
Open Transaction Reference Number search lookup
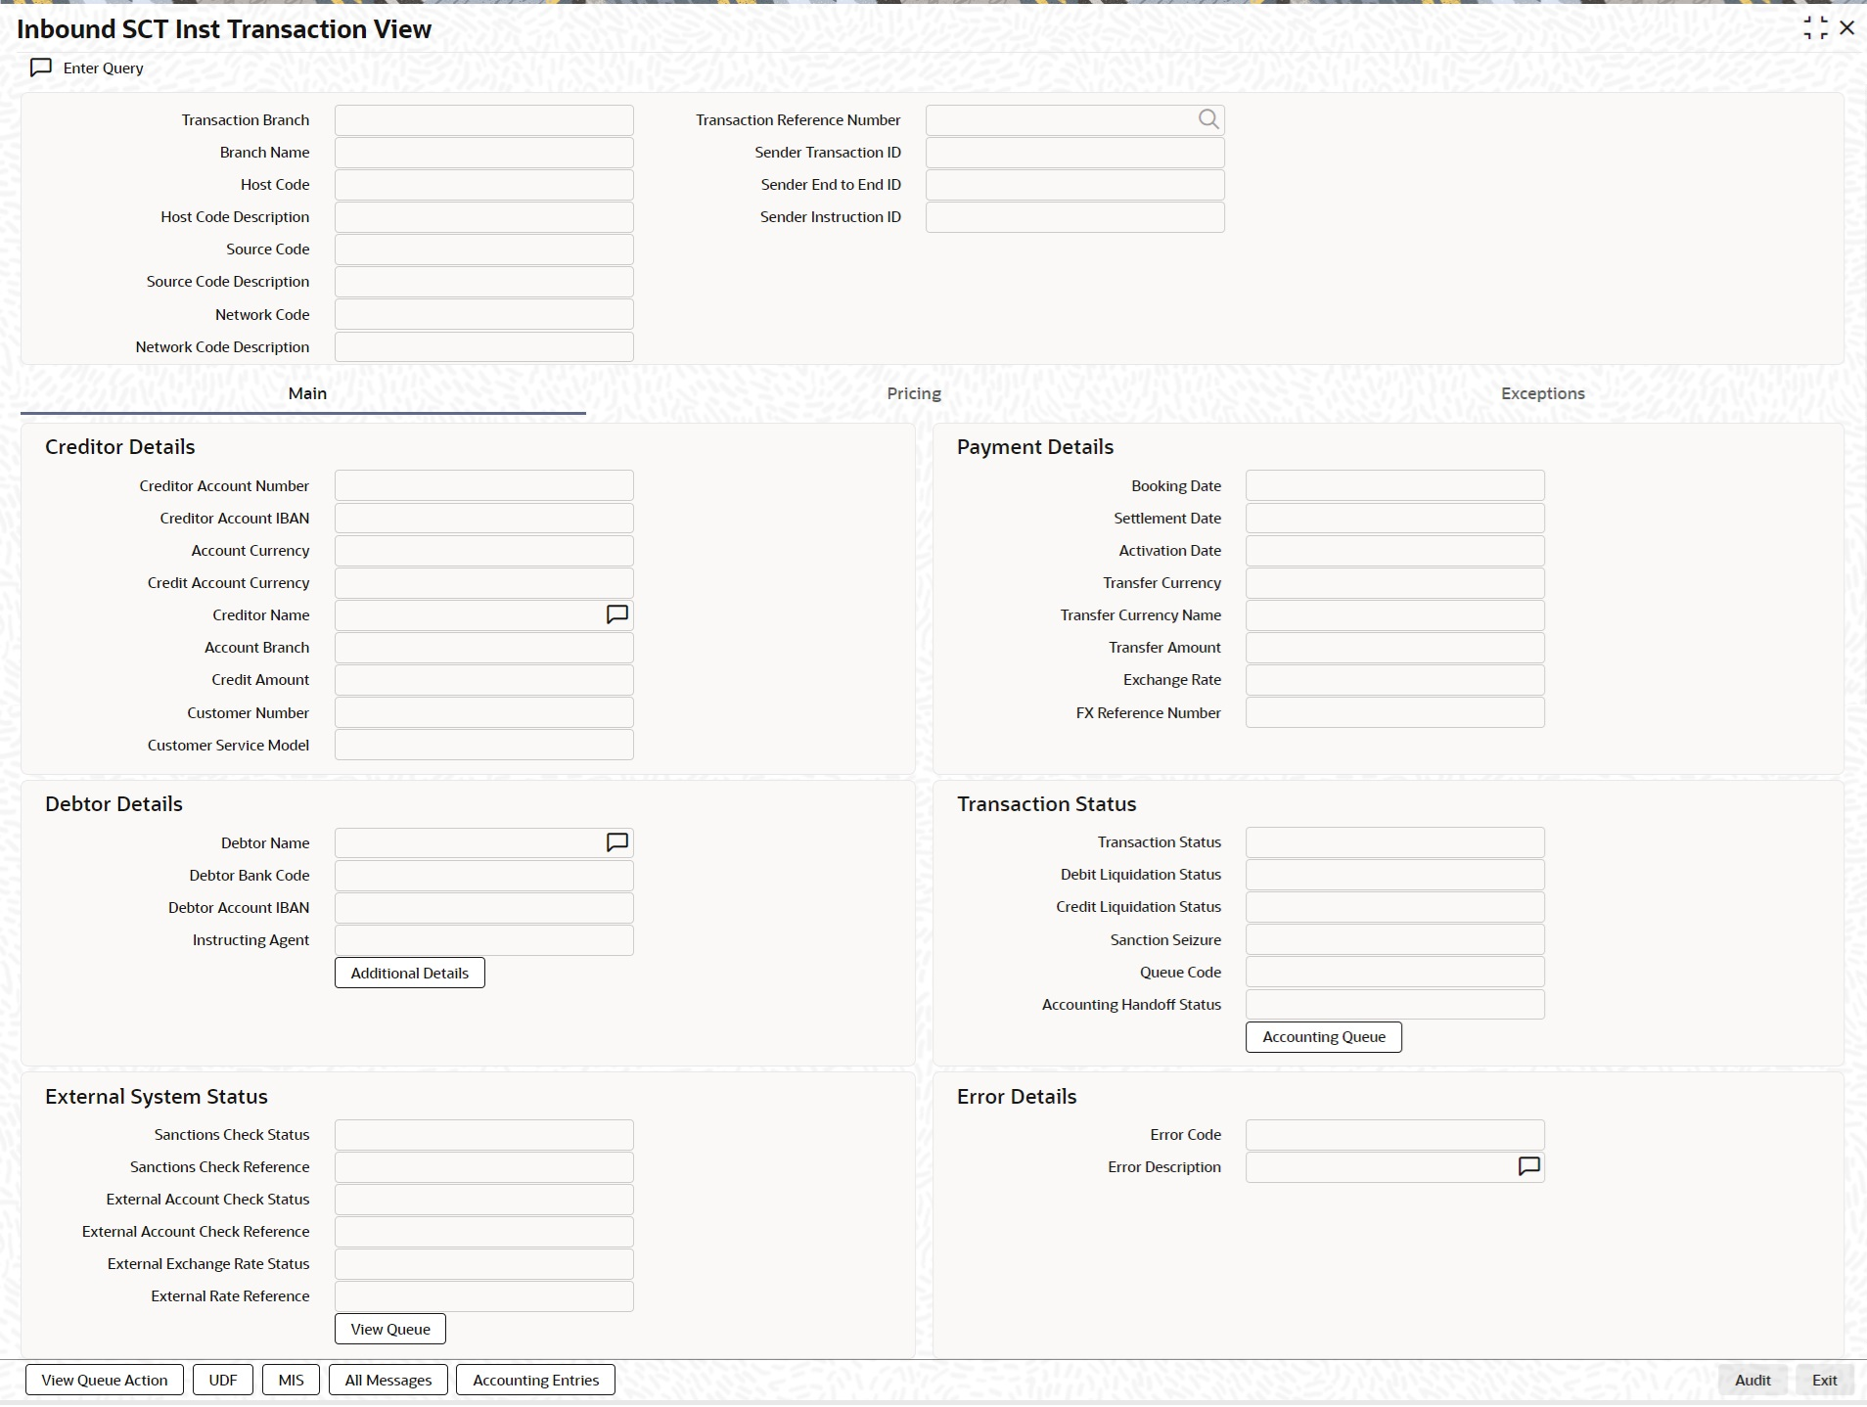[1208, 119]
